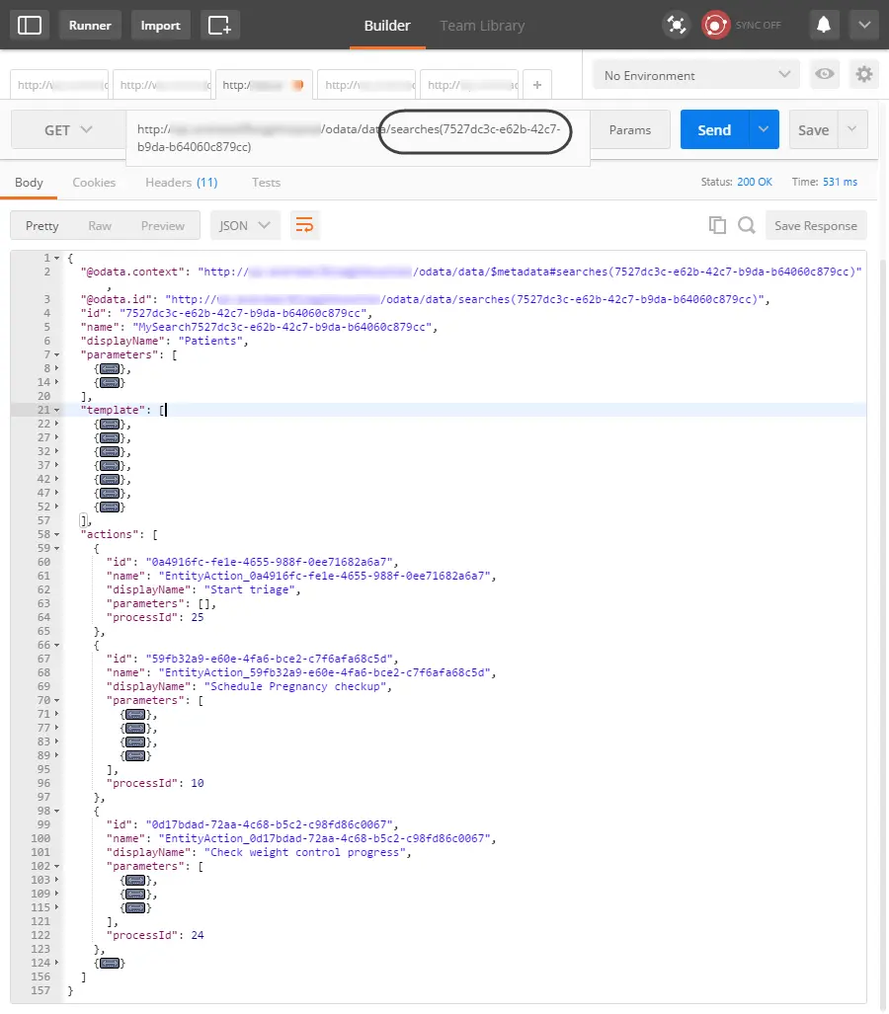Expand the folded object at line 14

pyautogui.click(x=57, y=382)
